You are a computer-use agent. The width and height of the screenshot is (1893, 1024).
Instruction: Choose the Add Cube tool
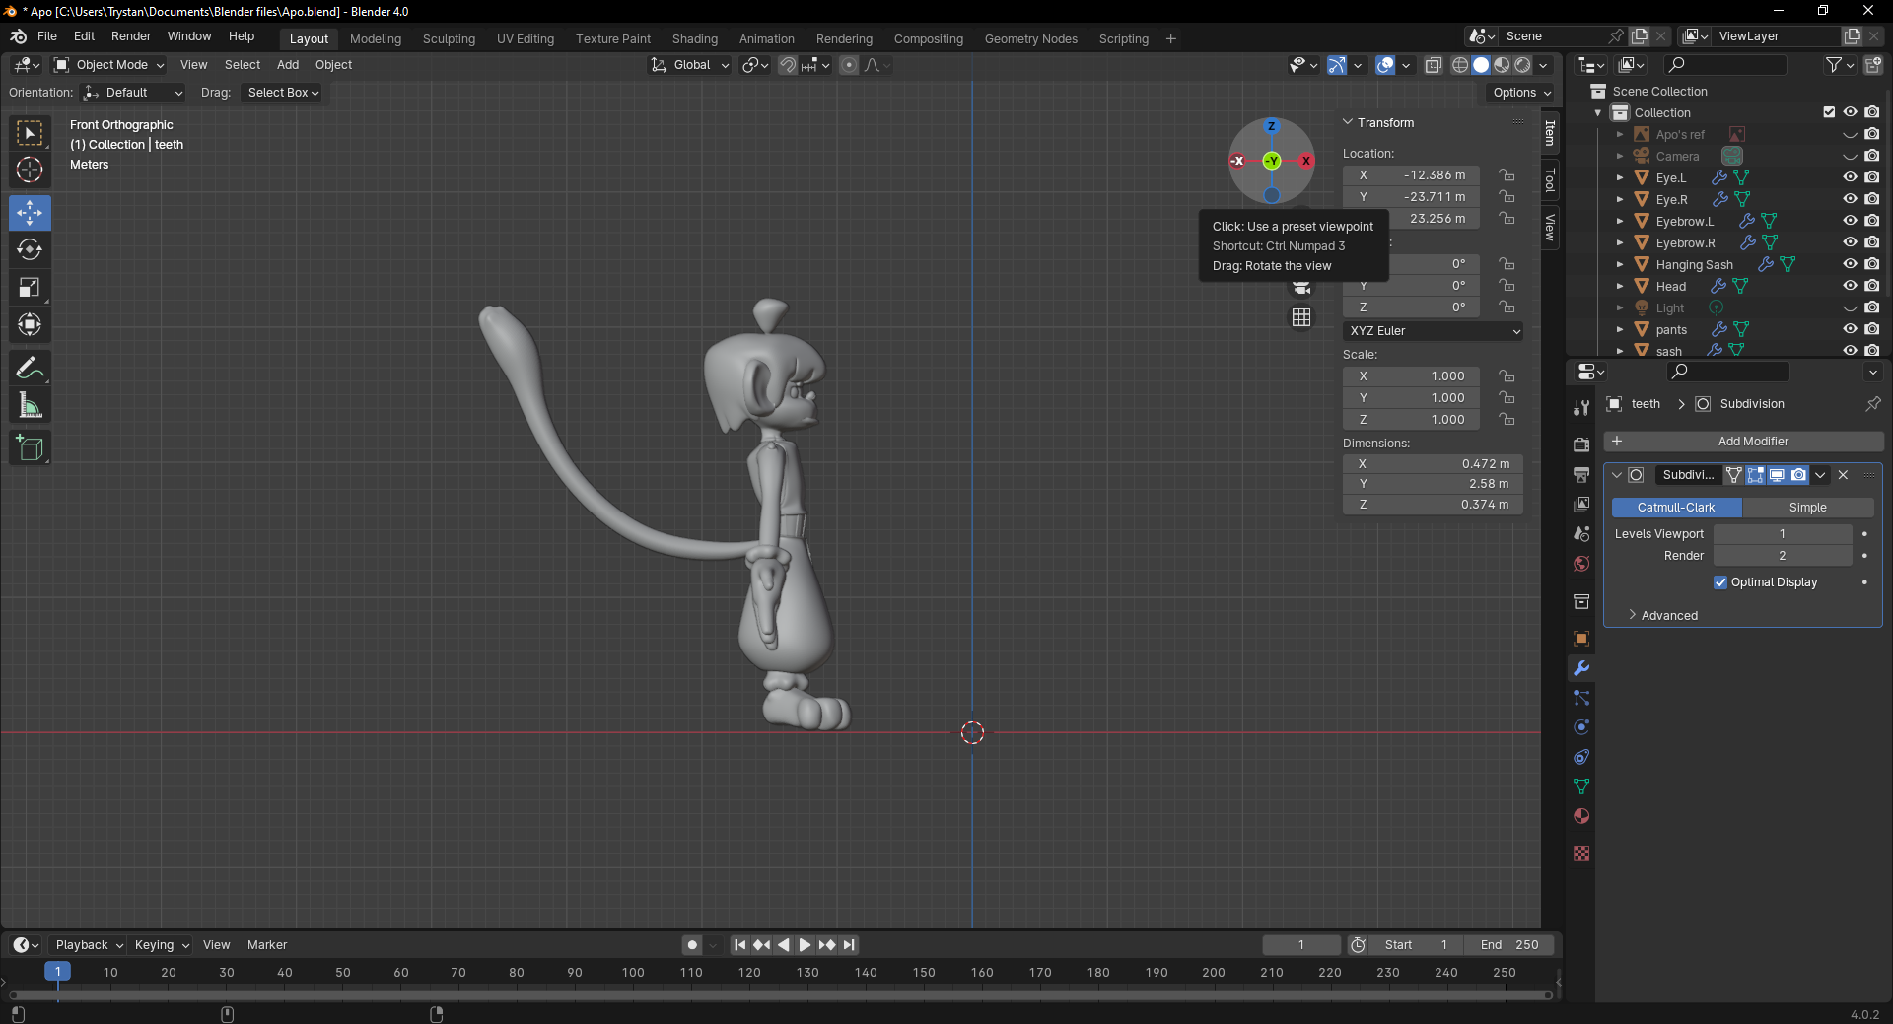(x=30, y=448)
